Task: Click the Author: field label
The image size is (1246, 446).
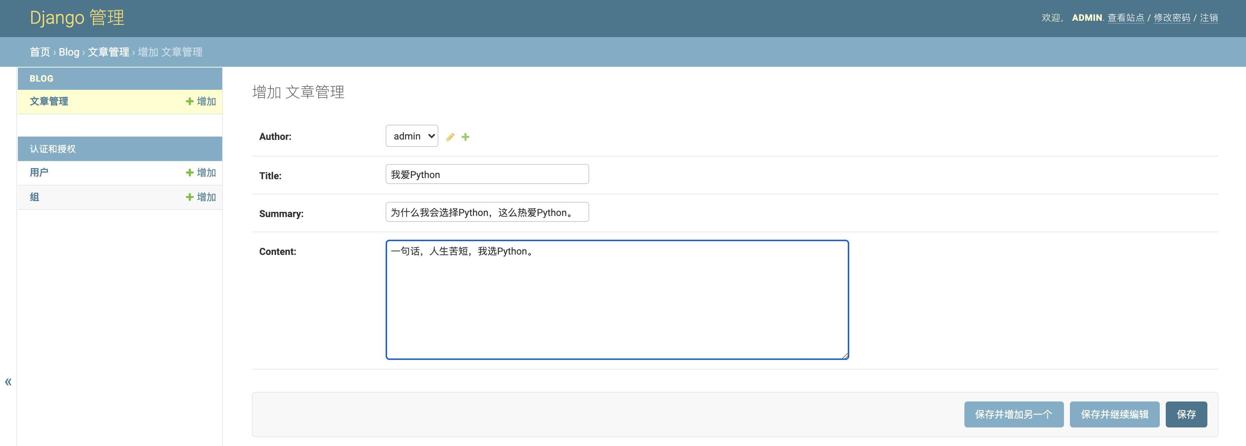Action: [275, 136]
